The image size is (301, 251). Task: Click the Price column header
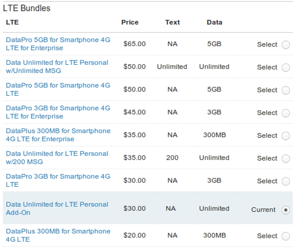[130, 22]
